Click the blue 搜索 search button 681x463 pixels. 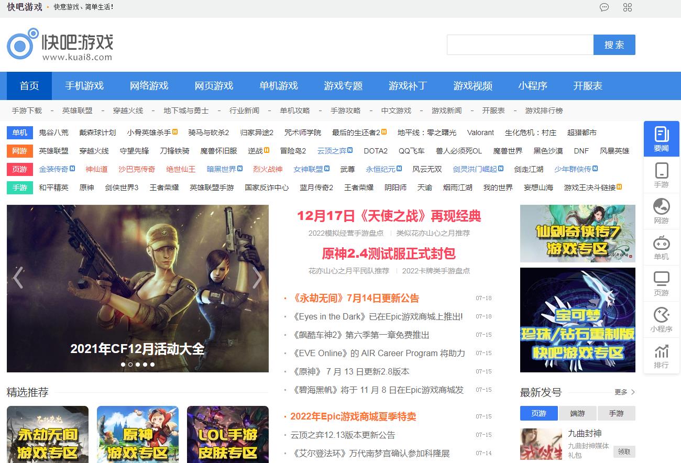click(614, 45)
